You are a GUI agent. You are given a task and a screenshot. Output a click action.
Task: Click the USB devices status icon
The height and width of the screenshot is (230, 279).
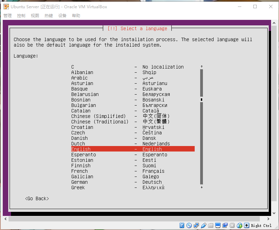[204, 226]
